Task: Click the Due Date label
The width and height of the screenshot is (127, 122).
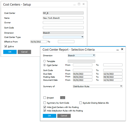Action: coord(47,74)
